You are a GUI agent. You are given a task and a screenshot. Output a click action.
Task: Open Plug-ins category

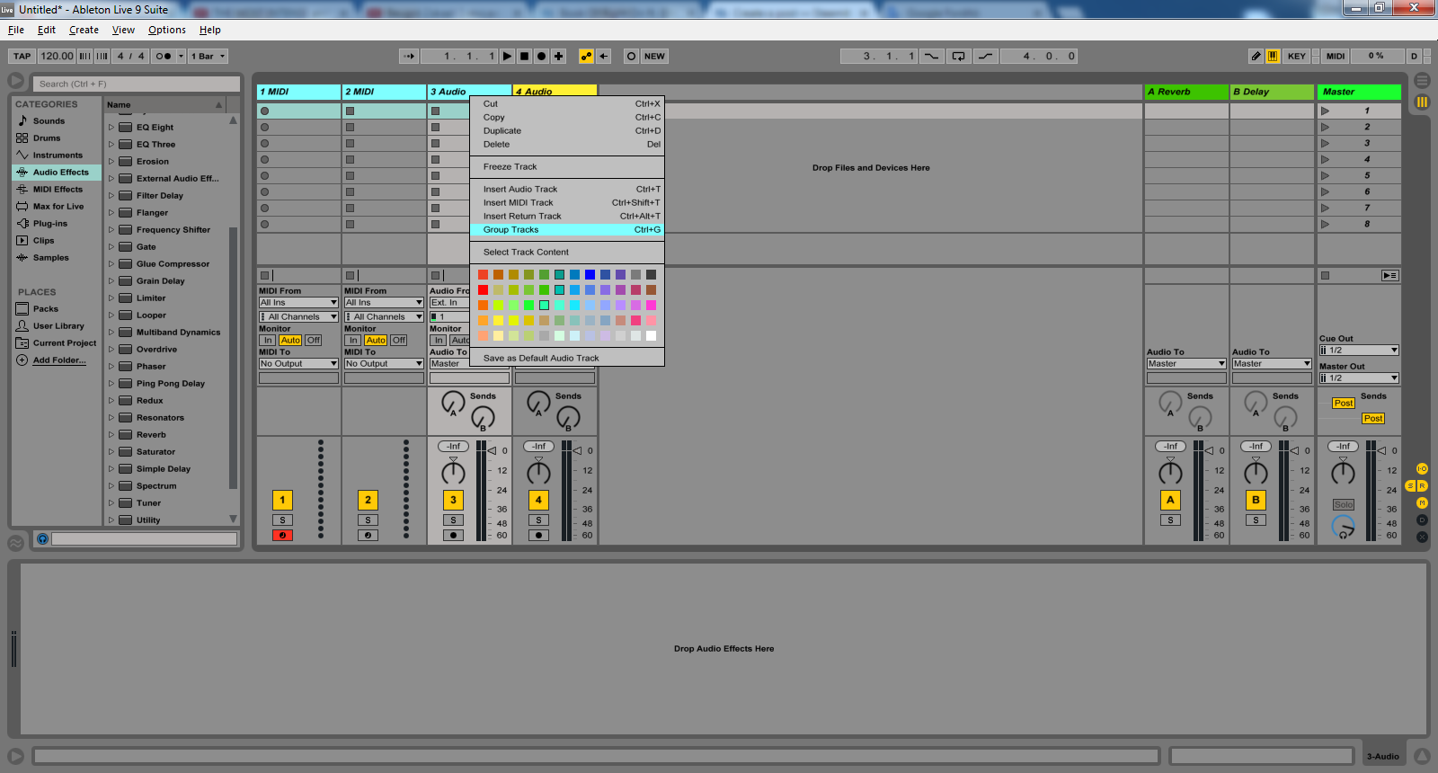point(50,223)
